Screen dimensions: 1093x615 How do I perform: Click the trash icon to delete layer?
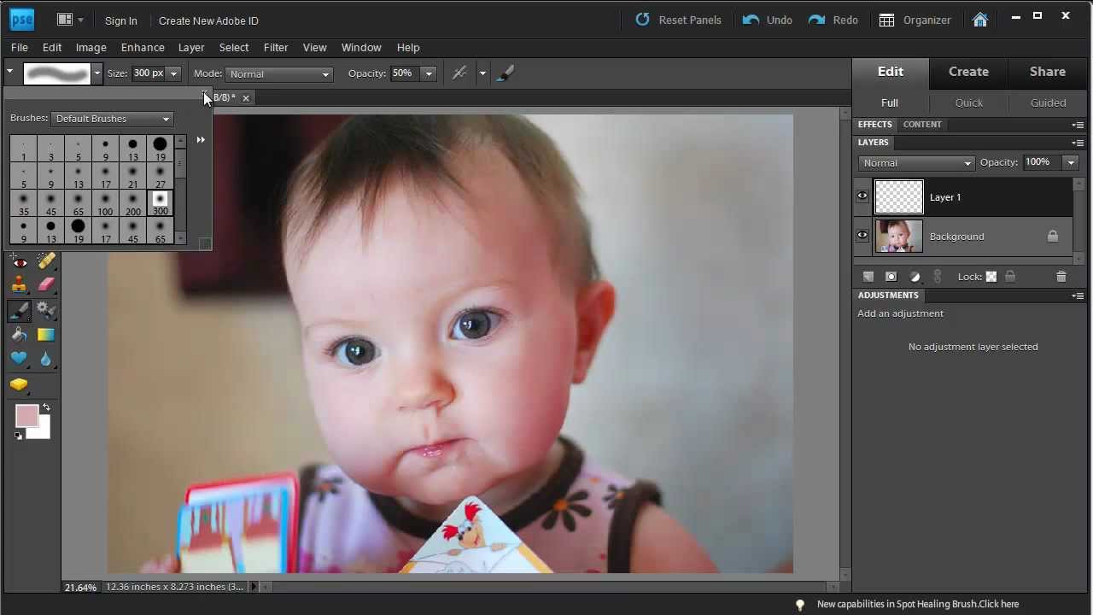[1061, 277]
